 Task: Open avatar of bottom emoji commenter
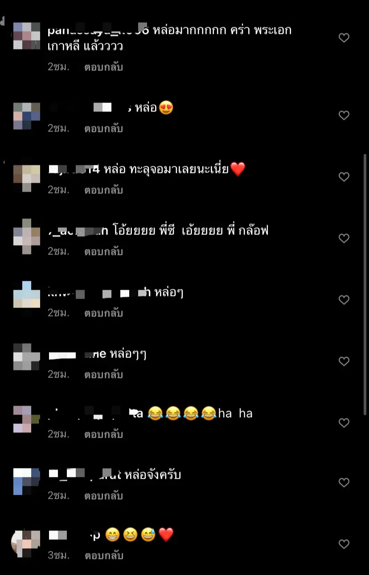26,543
